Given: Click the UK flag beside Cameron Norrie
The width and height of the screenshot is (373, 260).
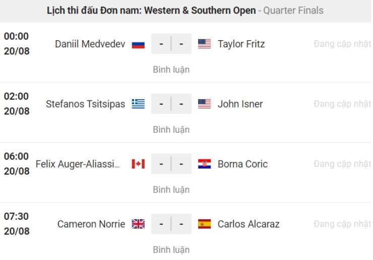Looking at the screenshot, I should click(138, 224).
